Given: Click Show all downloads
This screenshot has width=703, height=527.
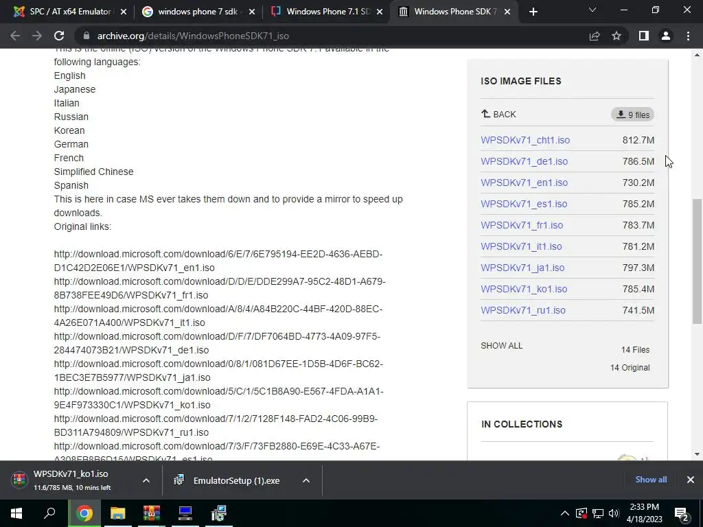Looking at the screenshot, I should 651,480.
